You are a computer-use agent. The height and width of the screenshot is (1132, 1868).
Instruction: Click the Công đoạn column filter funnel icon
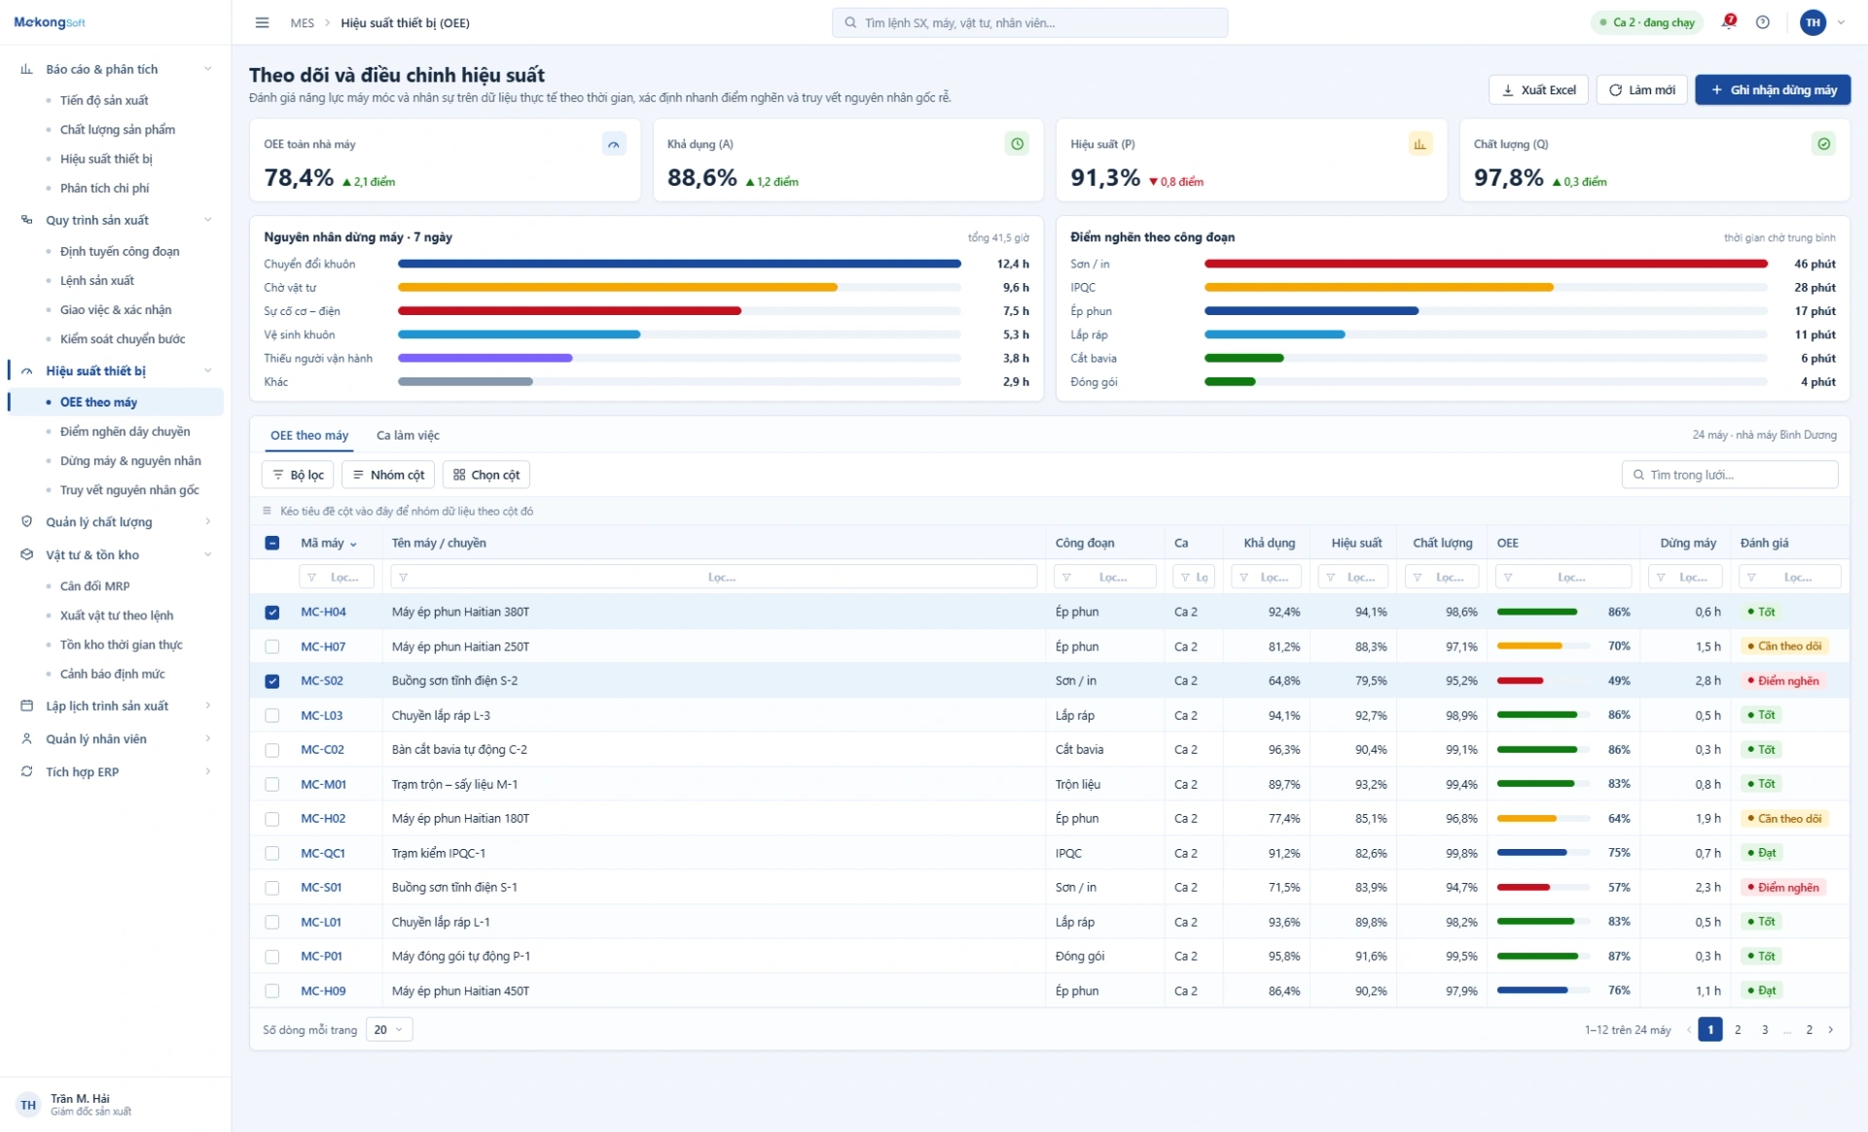pyautogui.click(x=1066, y=578)
